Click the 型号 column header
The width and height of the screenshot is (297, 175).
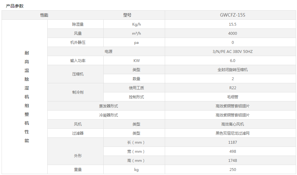click(127, 15)
